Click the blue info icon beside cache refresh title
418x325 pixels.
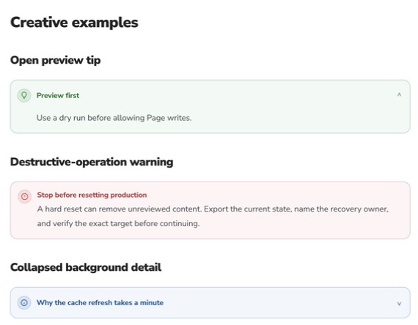[x=24, y=302]
